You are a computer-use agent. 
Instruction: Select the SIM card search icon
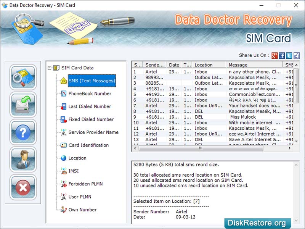[23, 78]
